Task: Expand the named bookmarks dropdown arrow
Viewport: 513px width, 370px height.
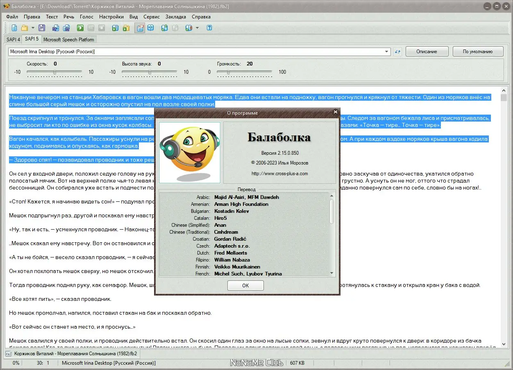Action: (197, 28)
